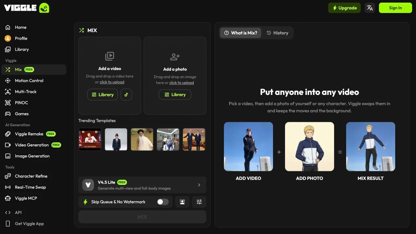
Task: Click the Motion Control icon
Action: coord(8,81)
